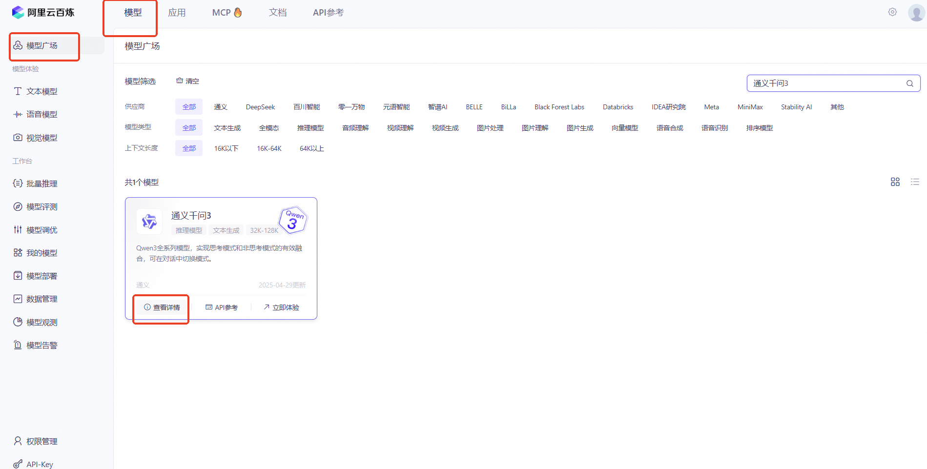Filter 供应商 by Stability AI
The image size is (927, 469).
point(797,107)
